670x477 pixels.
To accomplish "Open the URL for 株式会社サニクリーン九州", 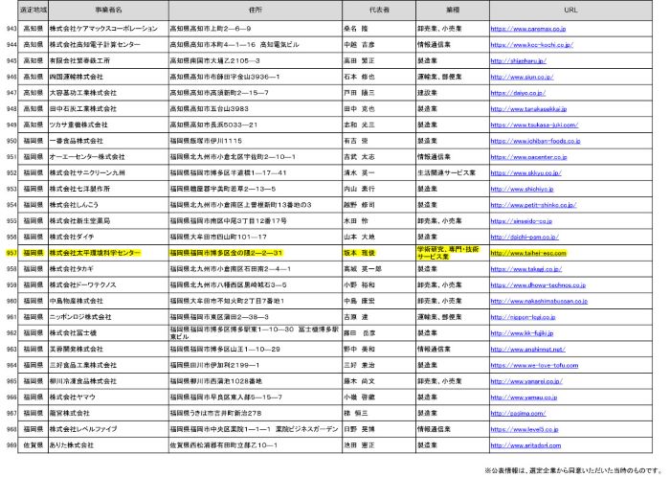I will click(x=526, y=172).
